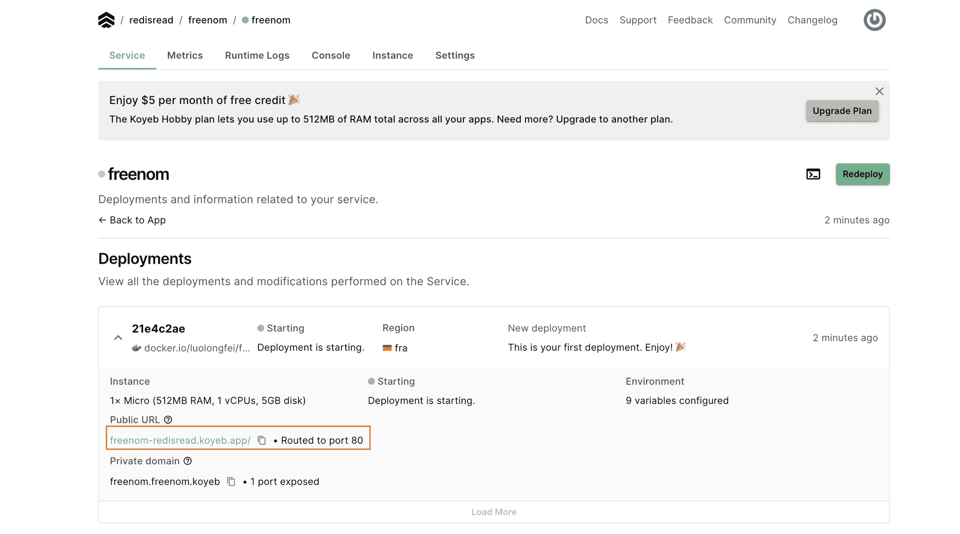The image size is (960, 534).
Task: Click freenom service breadcrumb with status dot
Action: point(266,20)
